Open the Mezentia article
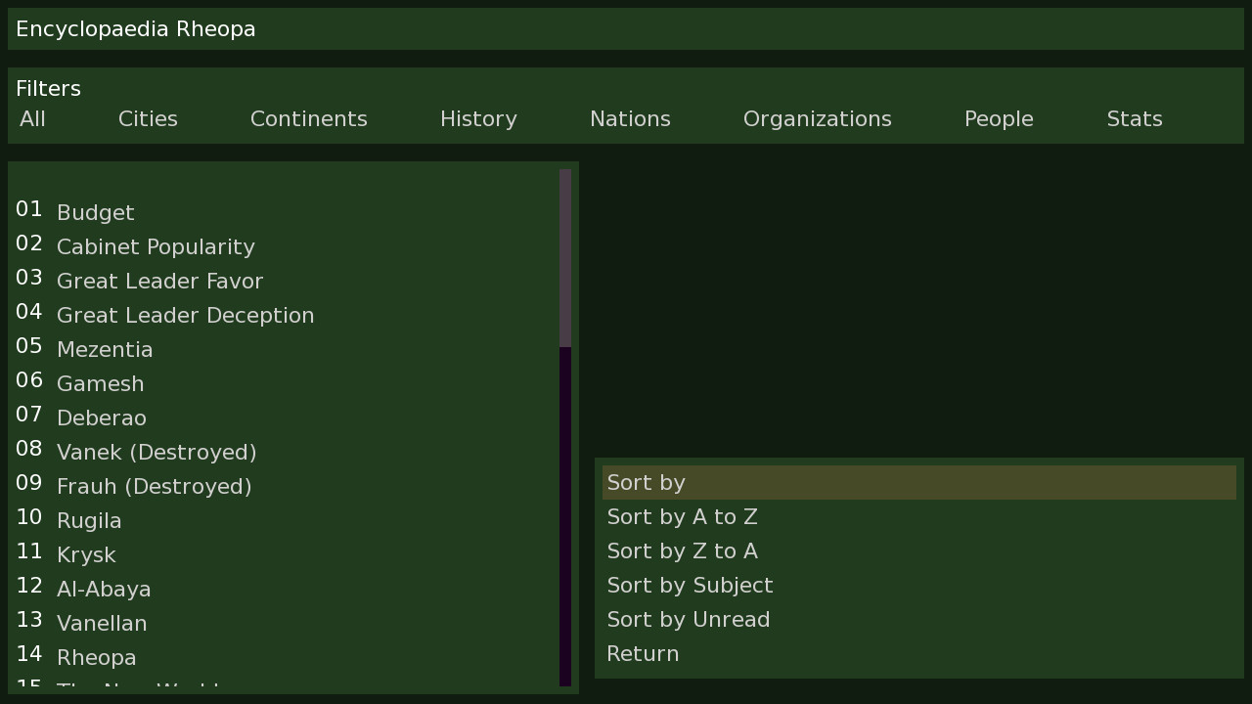This screenshot has height=704, width=1252. coord(105,349)
